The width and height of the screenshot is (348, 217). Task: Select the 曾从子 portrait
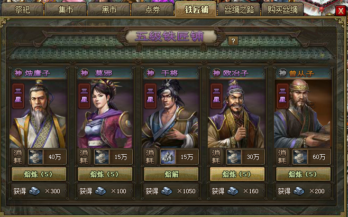pos(303,114)
